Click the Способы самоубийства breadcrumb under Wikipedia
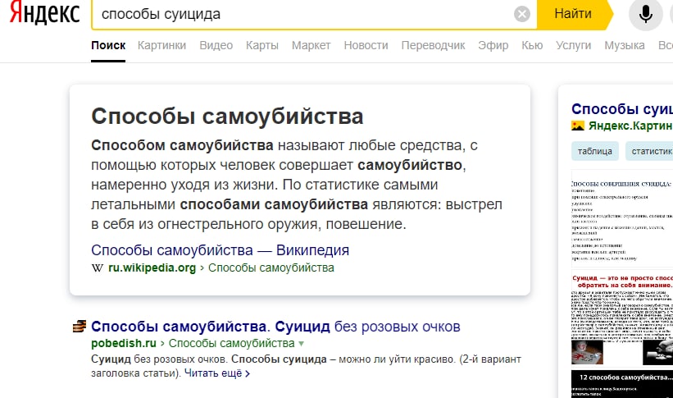Viewport: 673px width, 398px height. coord(271,268)
